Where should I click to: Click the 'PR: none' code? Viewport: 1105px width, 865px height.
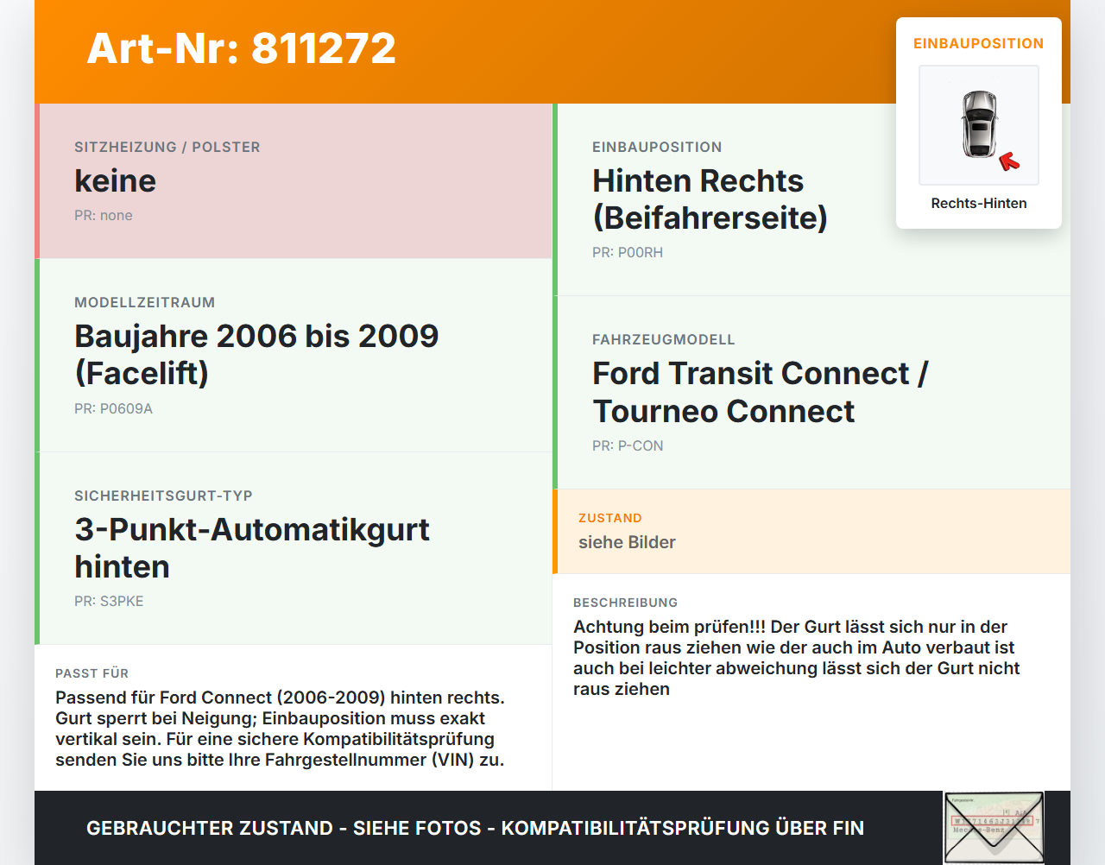coord(104,216)
